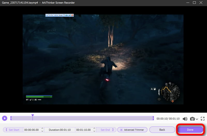
Task: Click Done to finish trimming
Action: click(x=190, y=130)
